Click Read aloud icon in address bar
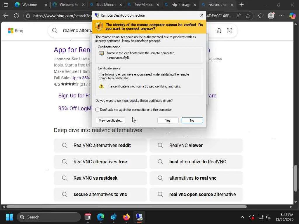This screenshot has height=224, width=299. [239, 16]
